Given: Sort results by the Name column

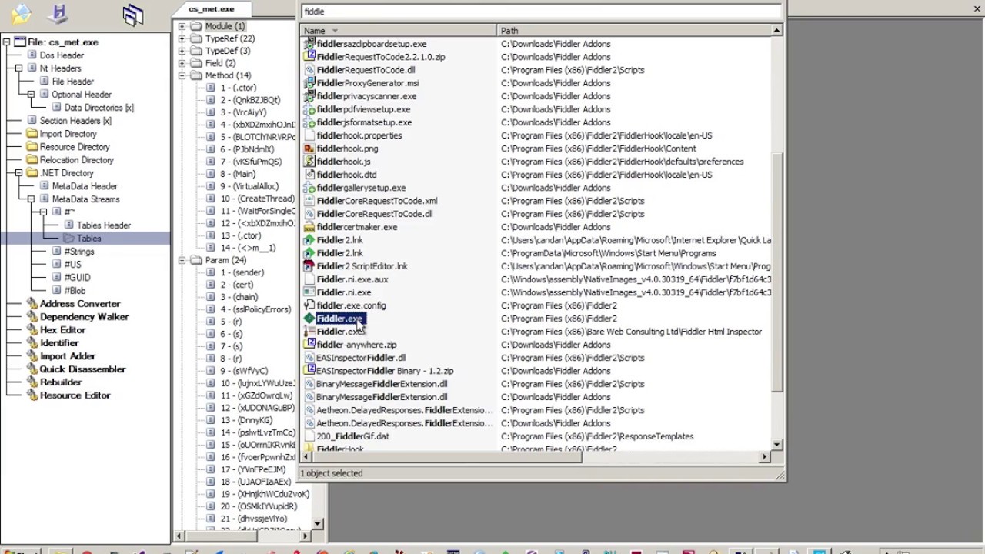Looking at the screenshot, I should tap(398, 31).
